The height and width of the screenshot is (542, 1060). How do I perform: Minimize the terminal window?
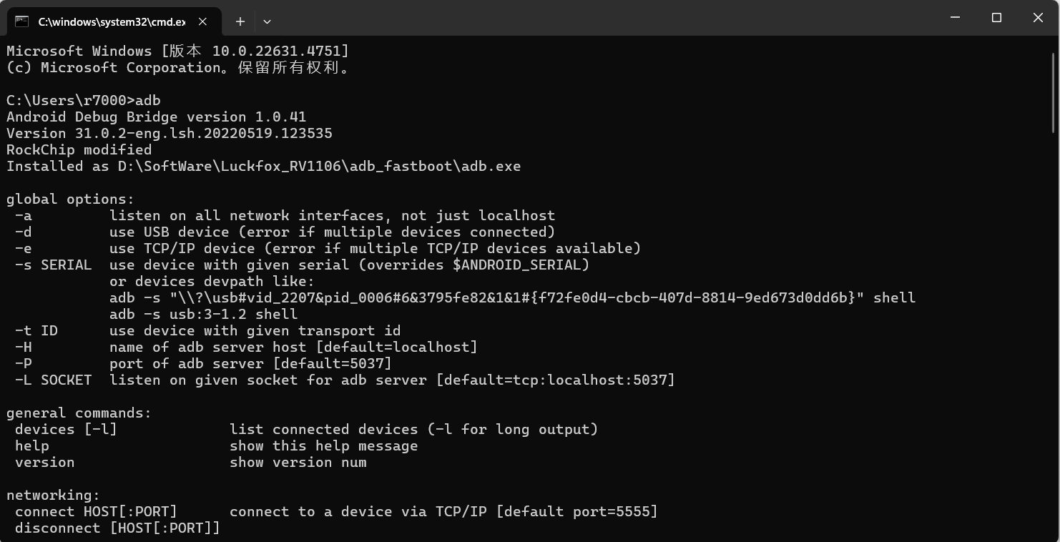955,18
